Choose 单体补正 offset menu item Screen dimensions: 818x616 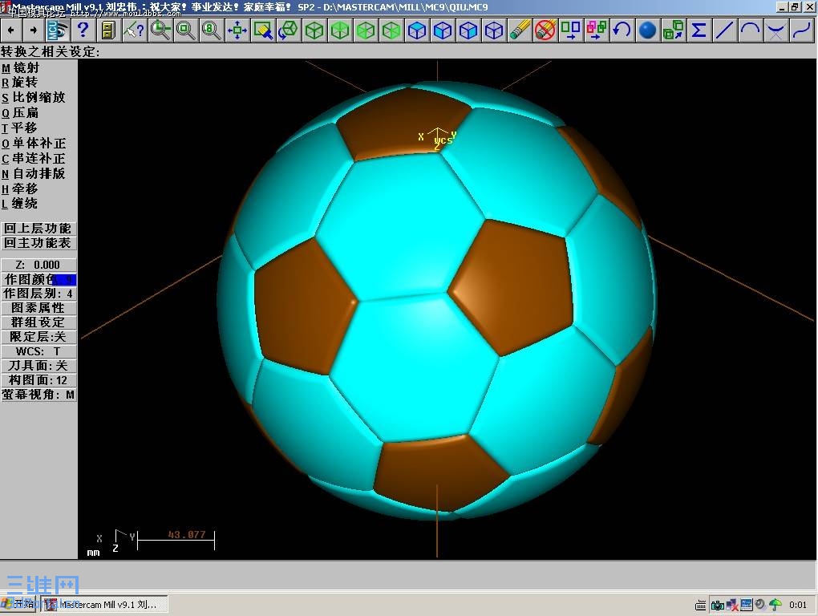[x=34, y=143]
